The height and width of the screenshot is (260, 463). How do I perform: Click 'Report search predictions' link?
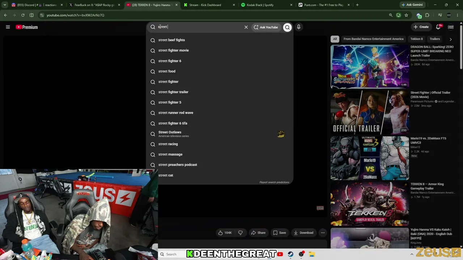point(274,182)
